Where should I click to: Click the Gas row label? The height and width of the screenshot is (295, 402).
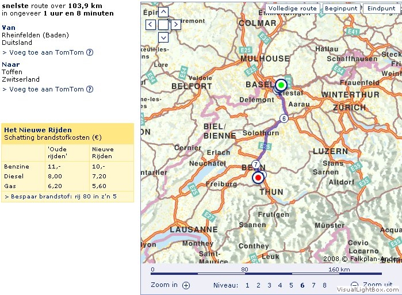click(x=10, y=186)
